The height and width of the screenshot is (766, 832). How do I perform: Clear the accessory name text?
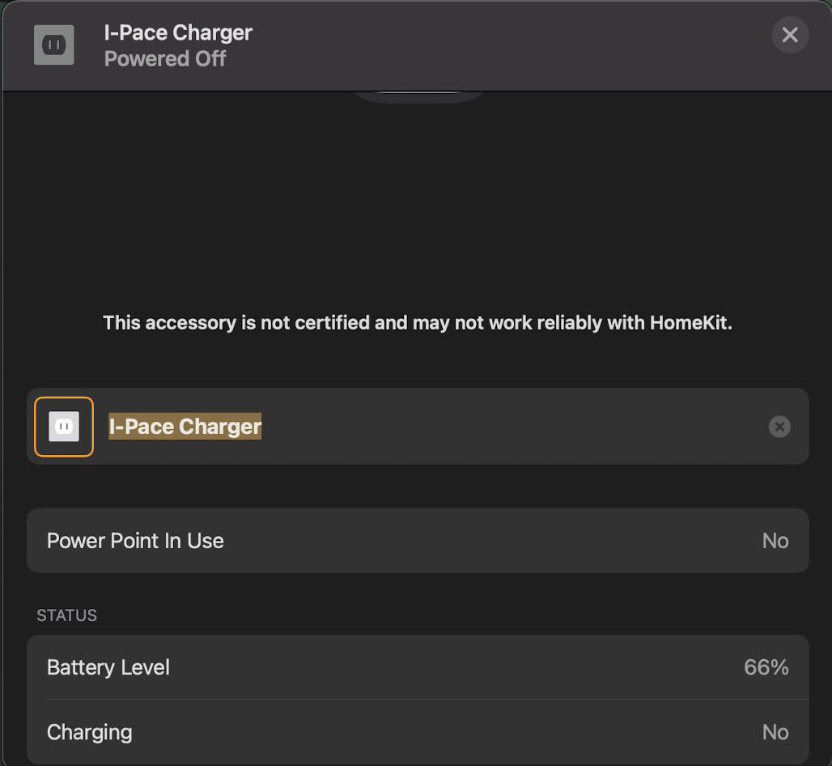point(779,427)
